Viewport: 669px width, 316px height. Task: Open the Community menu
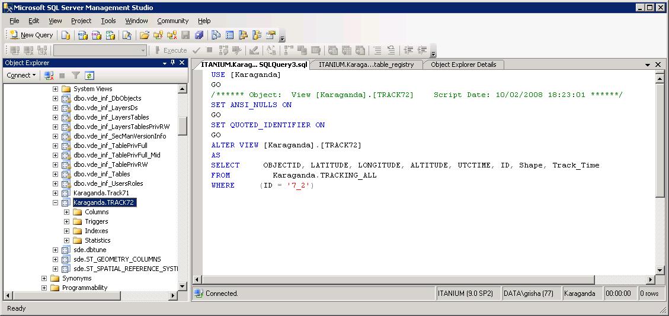tap(173, 21)
